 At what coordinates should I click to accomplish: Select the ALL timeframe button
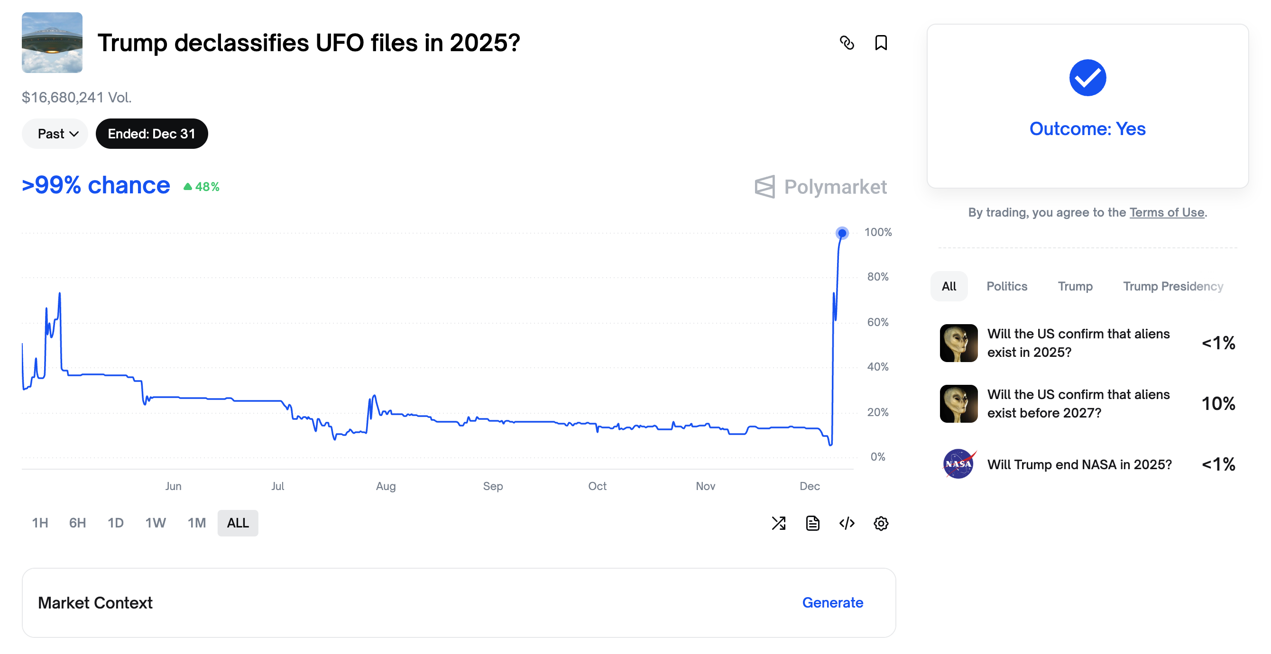[238, 523]
